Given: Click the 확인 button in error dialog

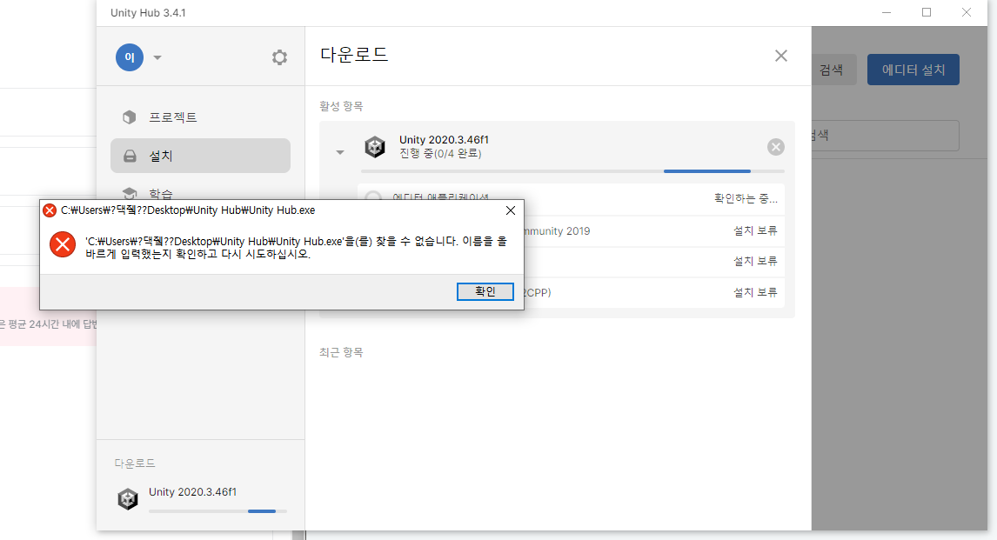Looking at the screenshot, I should pos(485,291).
